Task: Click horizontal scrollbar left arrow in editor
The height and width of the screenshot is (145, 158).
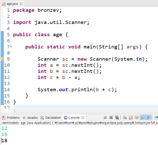Action: [x=15, y=111]
